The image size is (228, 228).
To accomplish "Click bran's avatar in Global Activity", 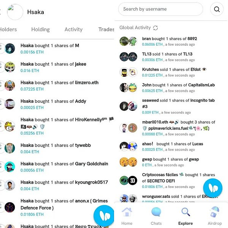I will [124, 41].
